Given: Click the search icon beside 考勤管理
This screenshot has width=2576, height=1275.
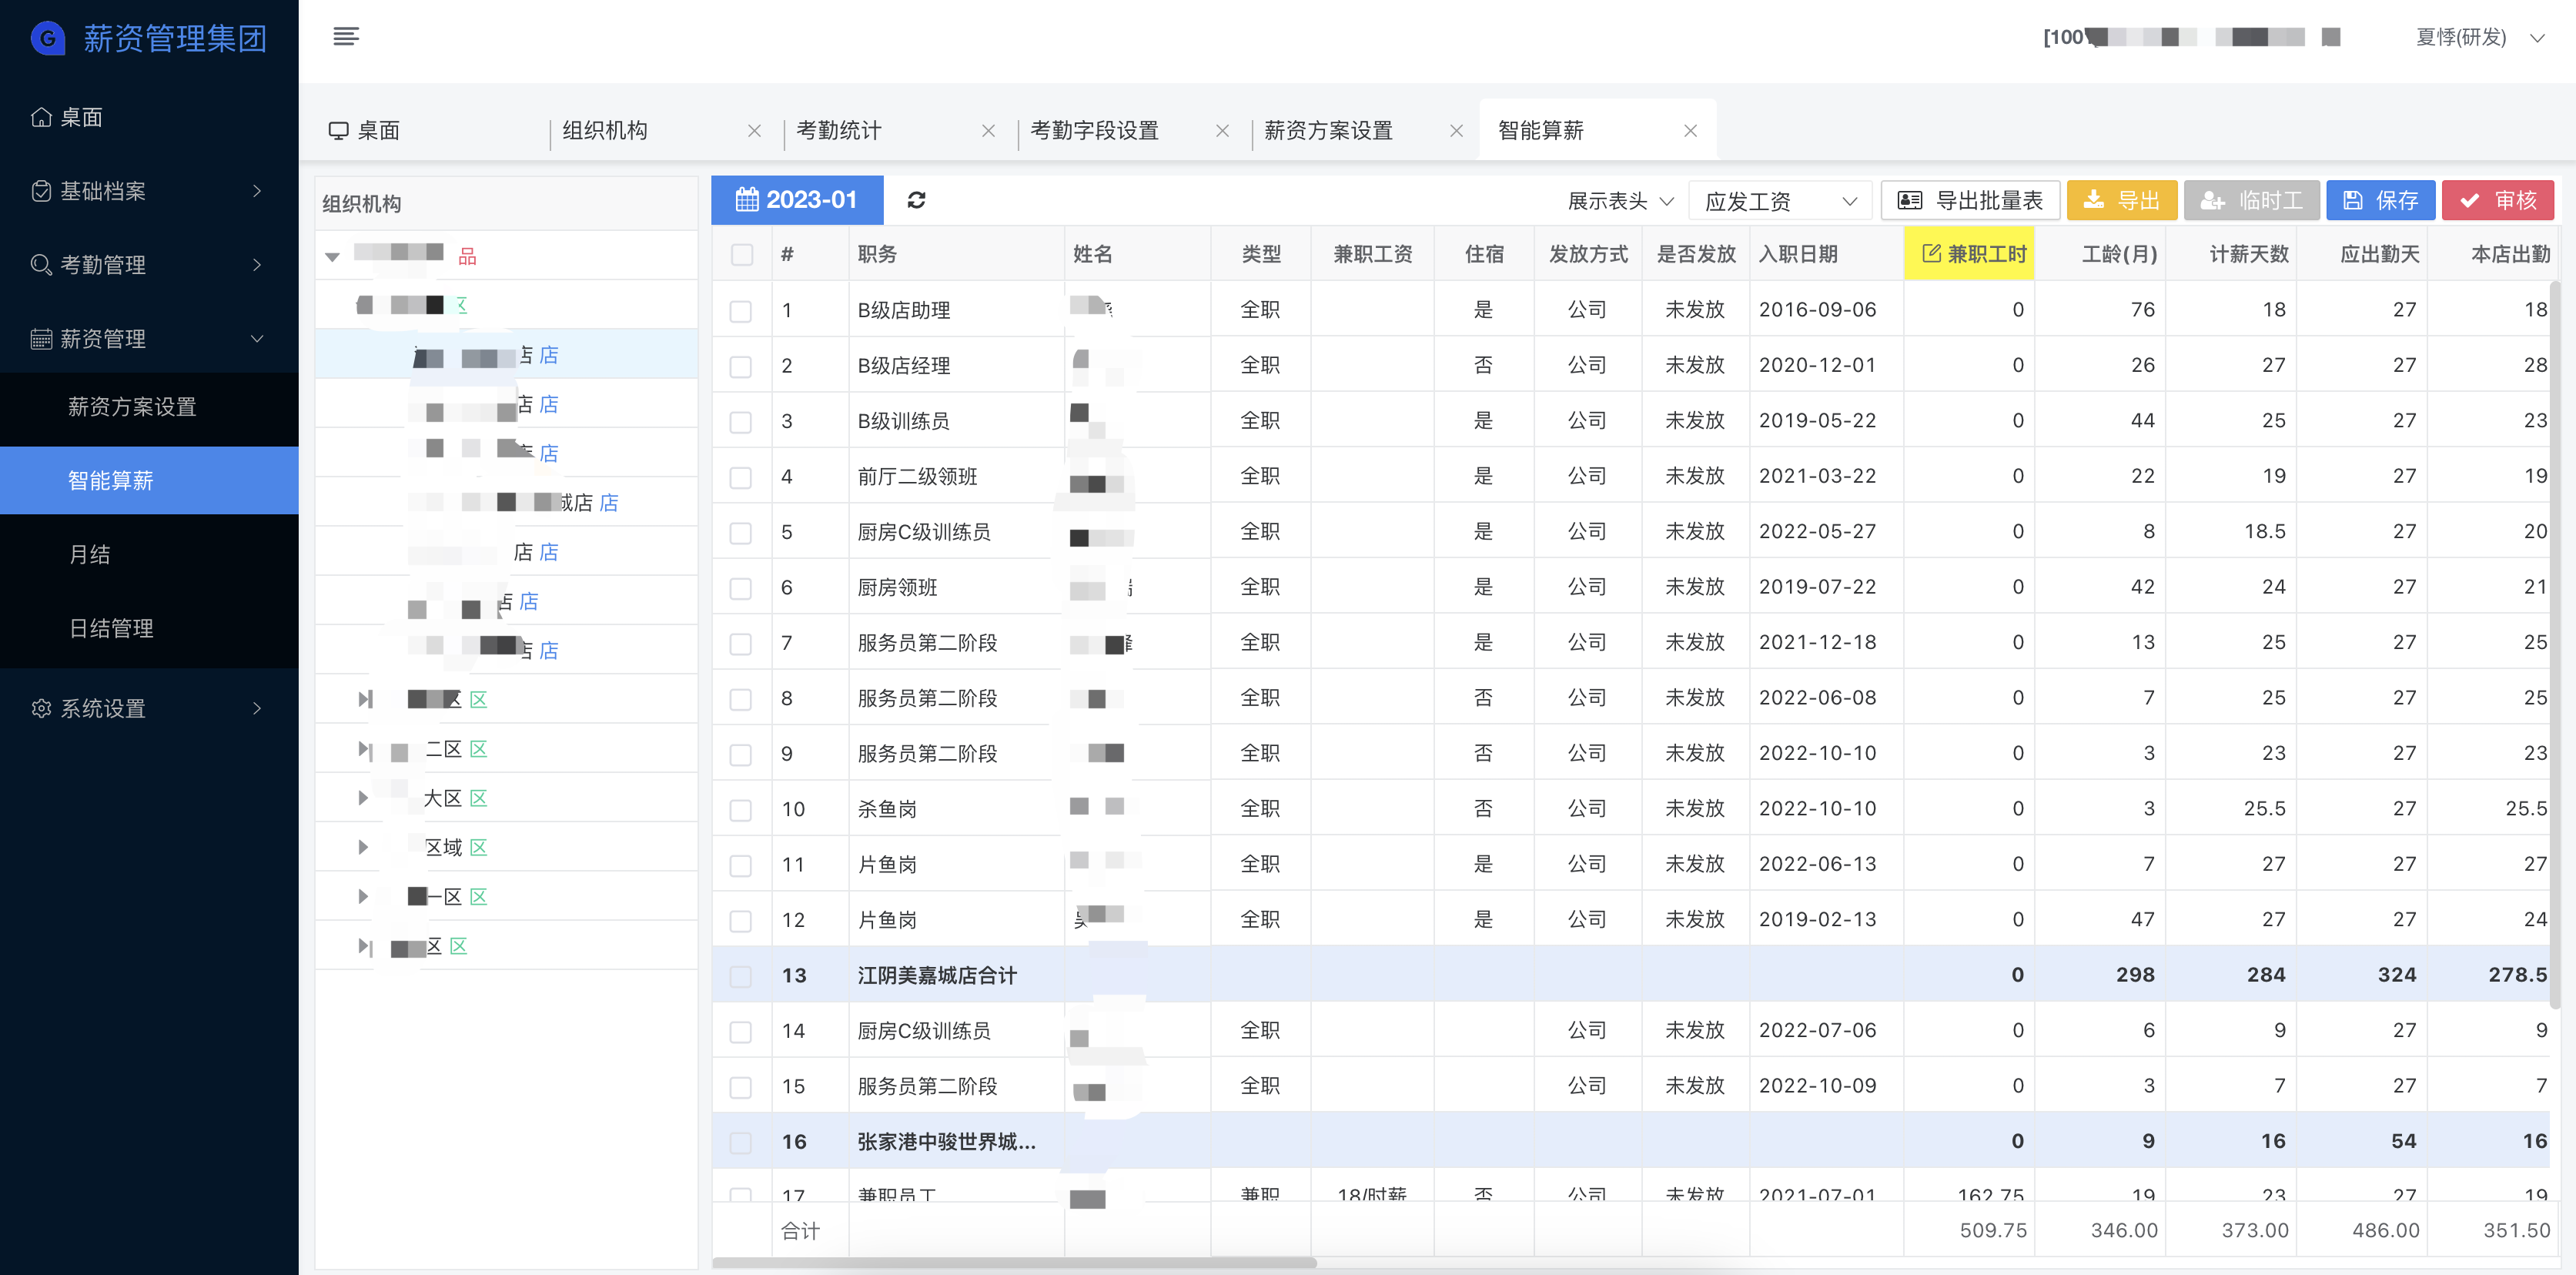Looking at the screenshot, I should [x=41, y=265].
